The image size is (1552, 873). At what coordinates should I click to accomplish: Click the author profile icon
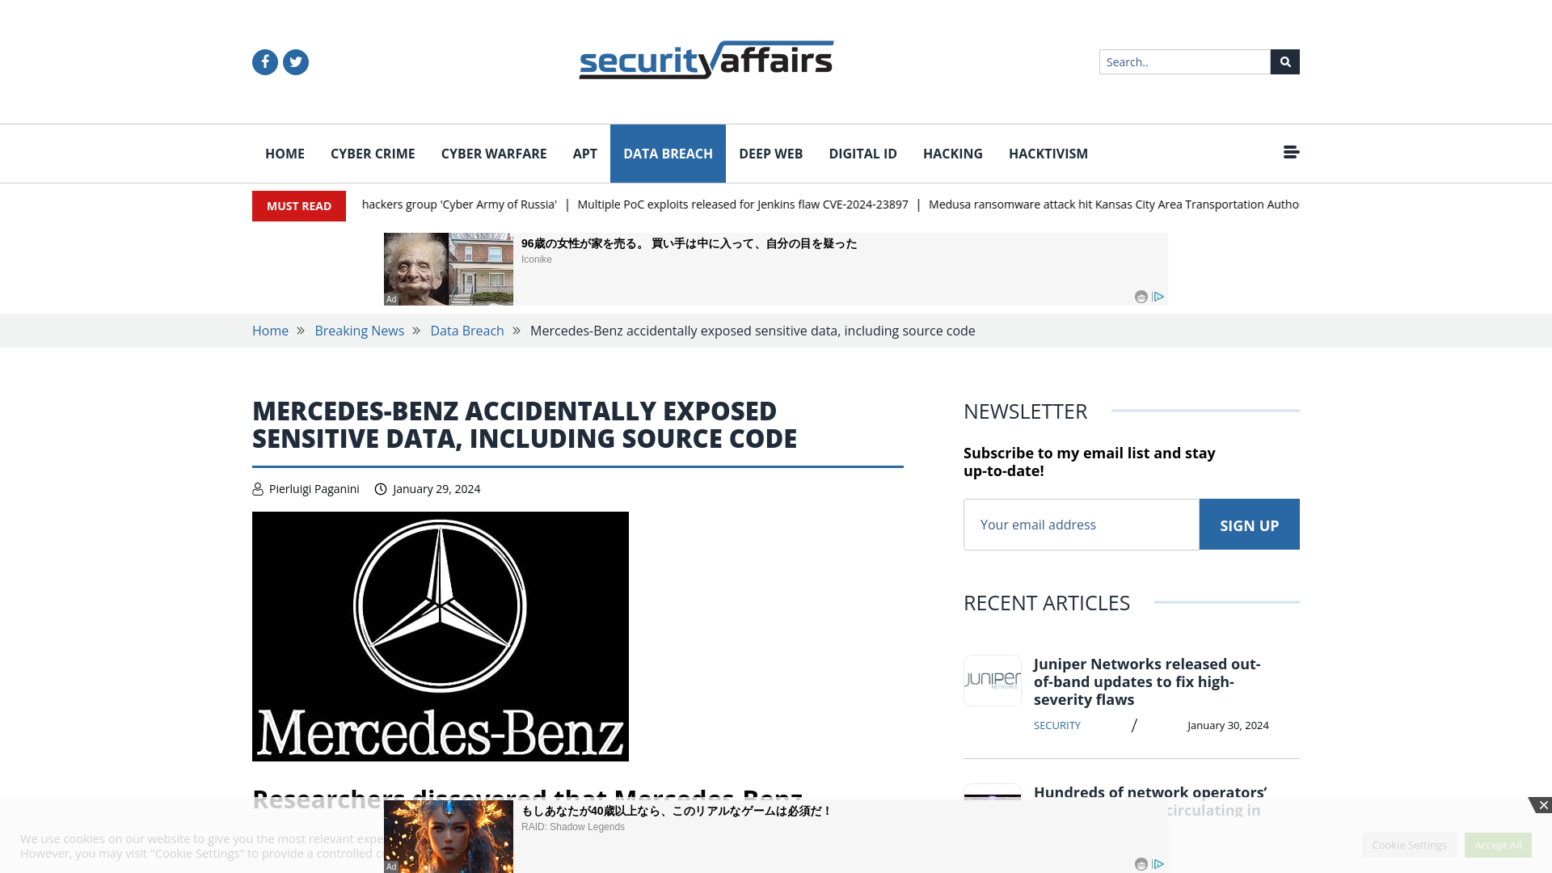[x=258, y=488]
